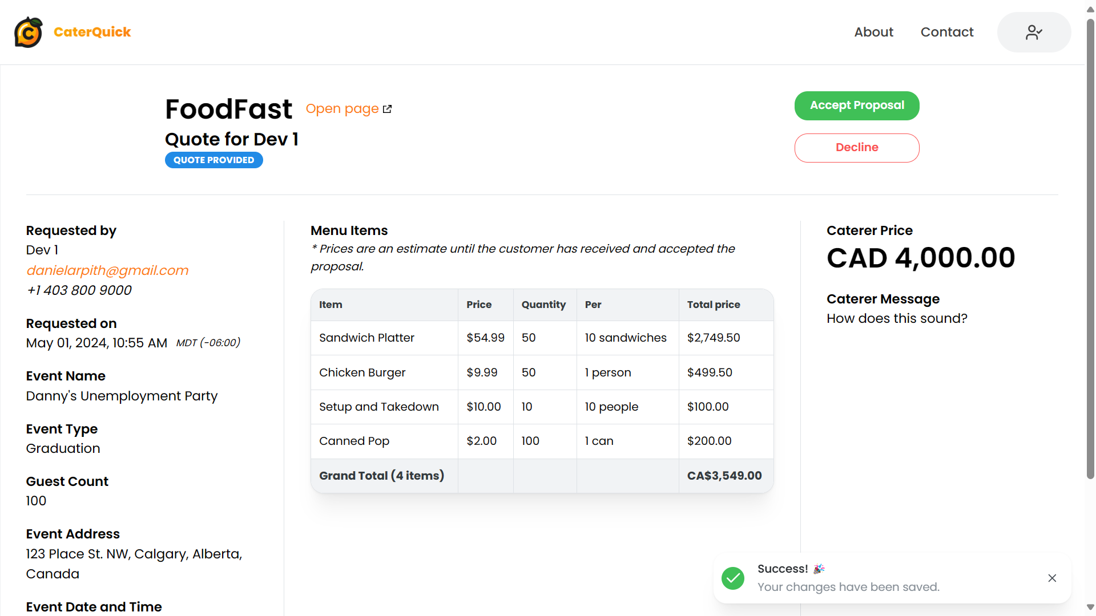
Task: Click the danielarpith@gmail.com email link
Action: (x=107, y=270)
